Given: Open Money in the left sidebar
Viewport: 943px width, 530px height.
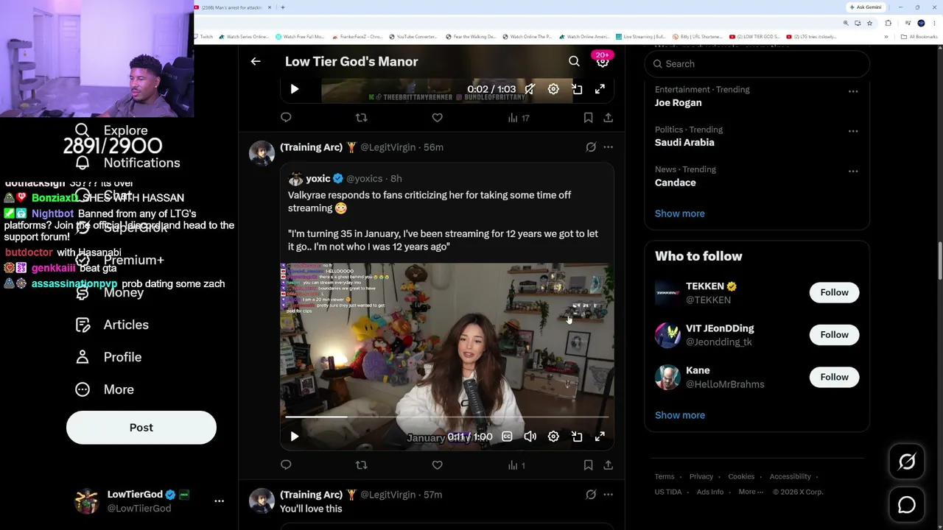Looking at the screenshot, I should pyautogui.click(x=109, y=292).
